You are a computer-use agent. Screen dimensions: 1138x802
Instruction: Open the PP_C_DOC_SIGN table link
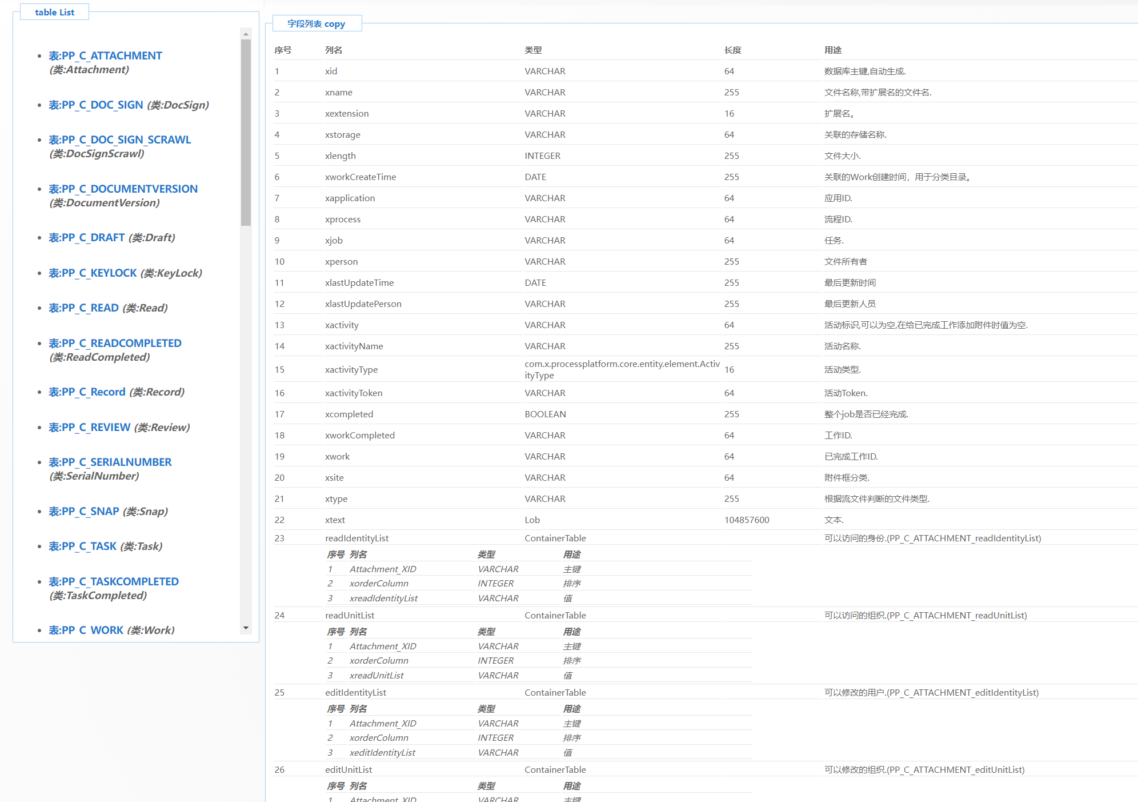95,105
